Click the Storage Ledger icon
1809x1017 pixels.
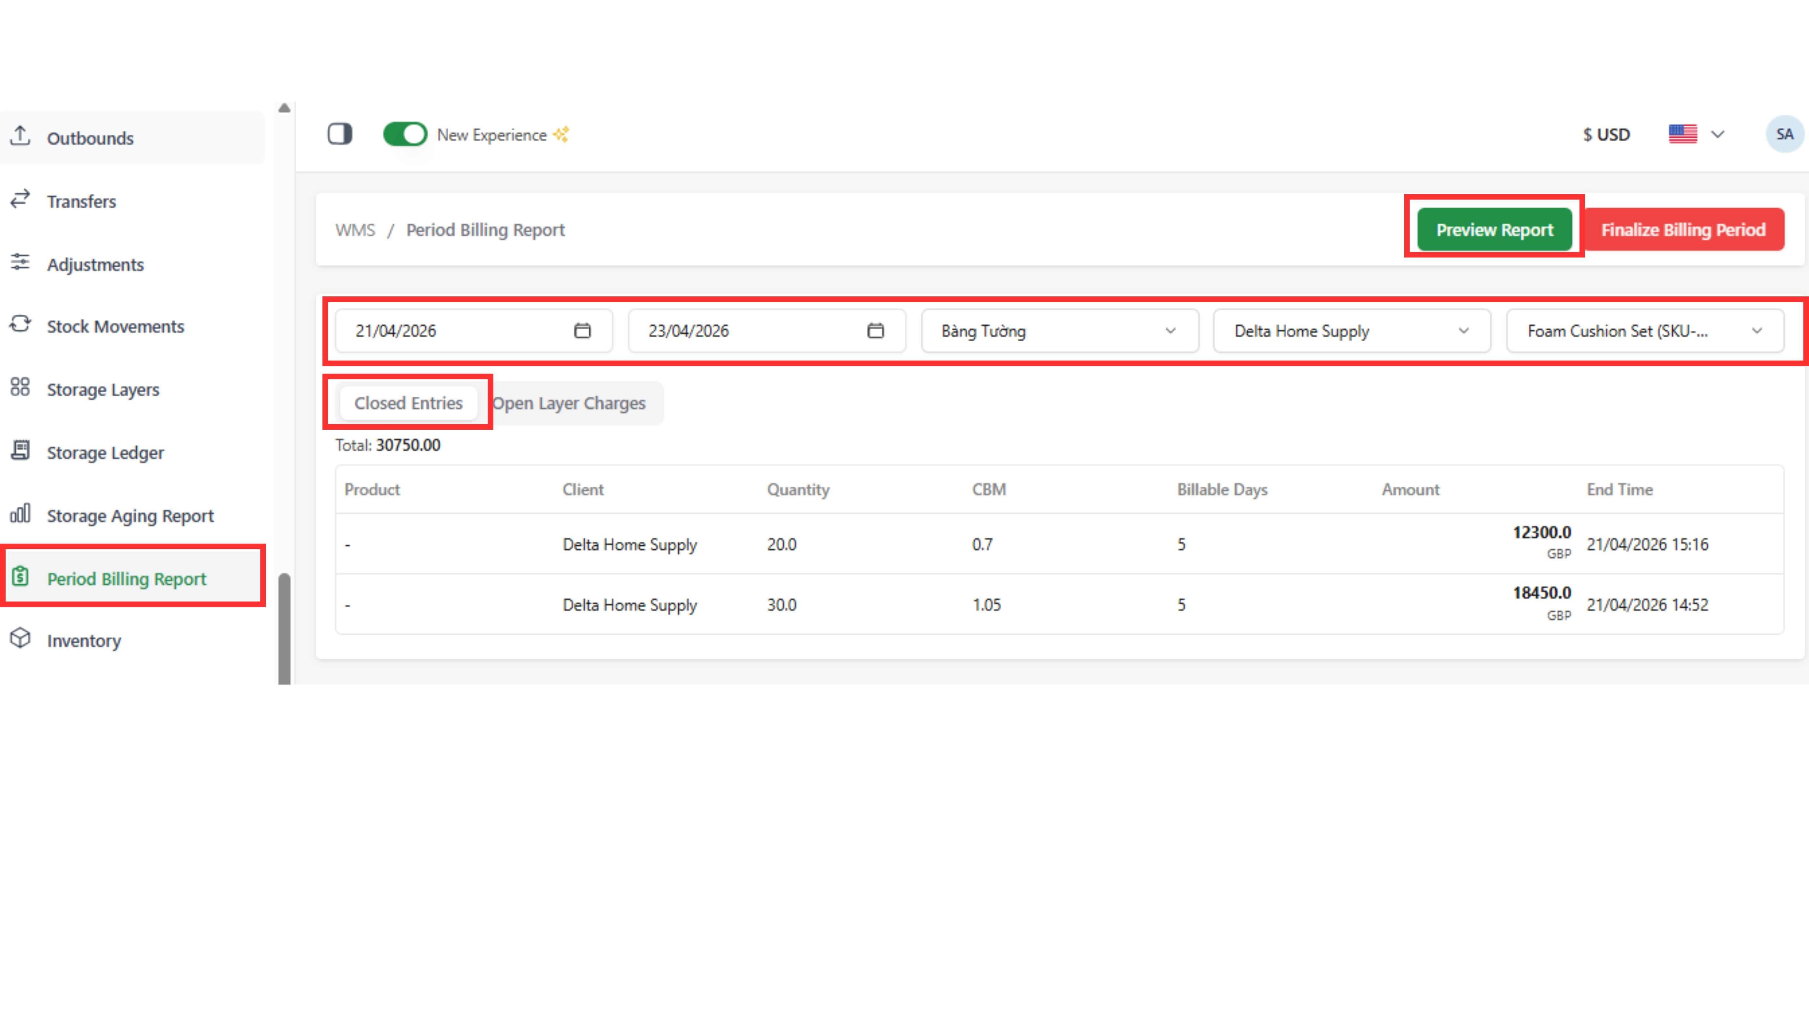(20, 451)
